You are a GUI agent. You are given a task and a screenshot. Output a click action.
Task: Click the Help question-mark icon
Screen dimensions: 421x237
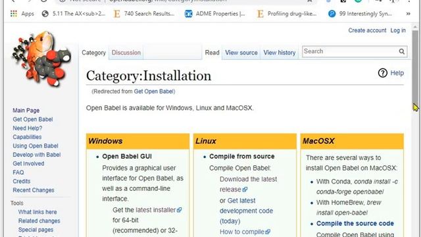coord(383,73)
